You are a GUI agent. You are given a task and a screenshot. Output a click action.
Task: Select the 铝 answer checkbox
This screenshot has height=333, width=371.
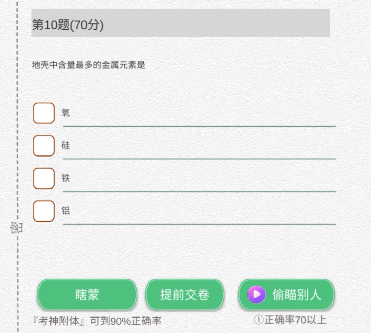point(44,211)
